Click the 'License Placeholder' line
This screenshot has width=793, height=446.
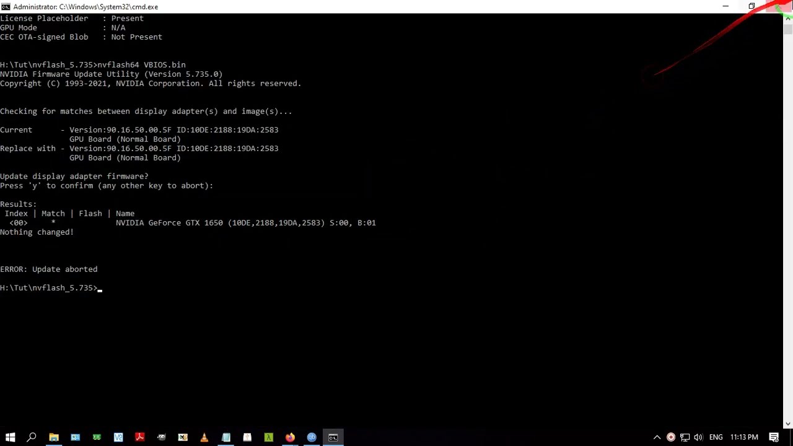(x=72, y=18)
